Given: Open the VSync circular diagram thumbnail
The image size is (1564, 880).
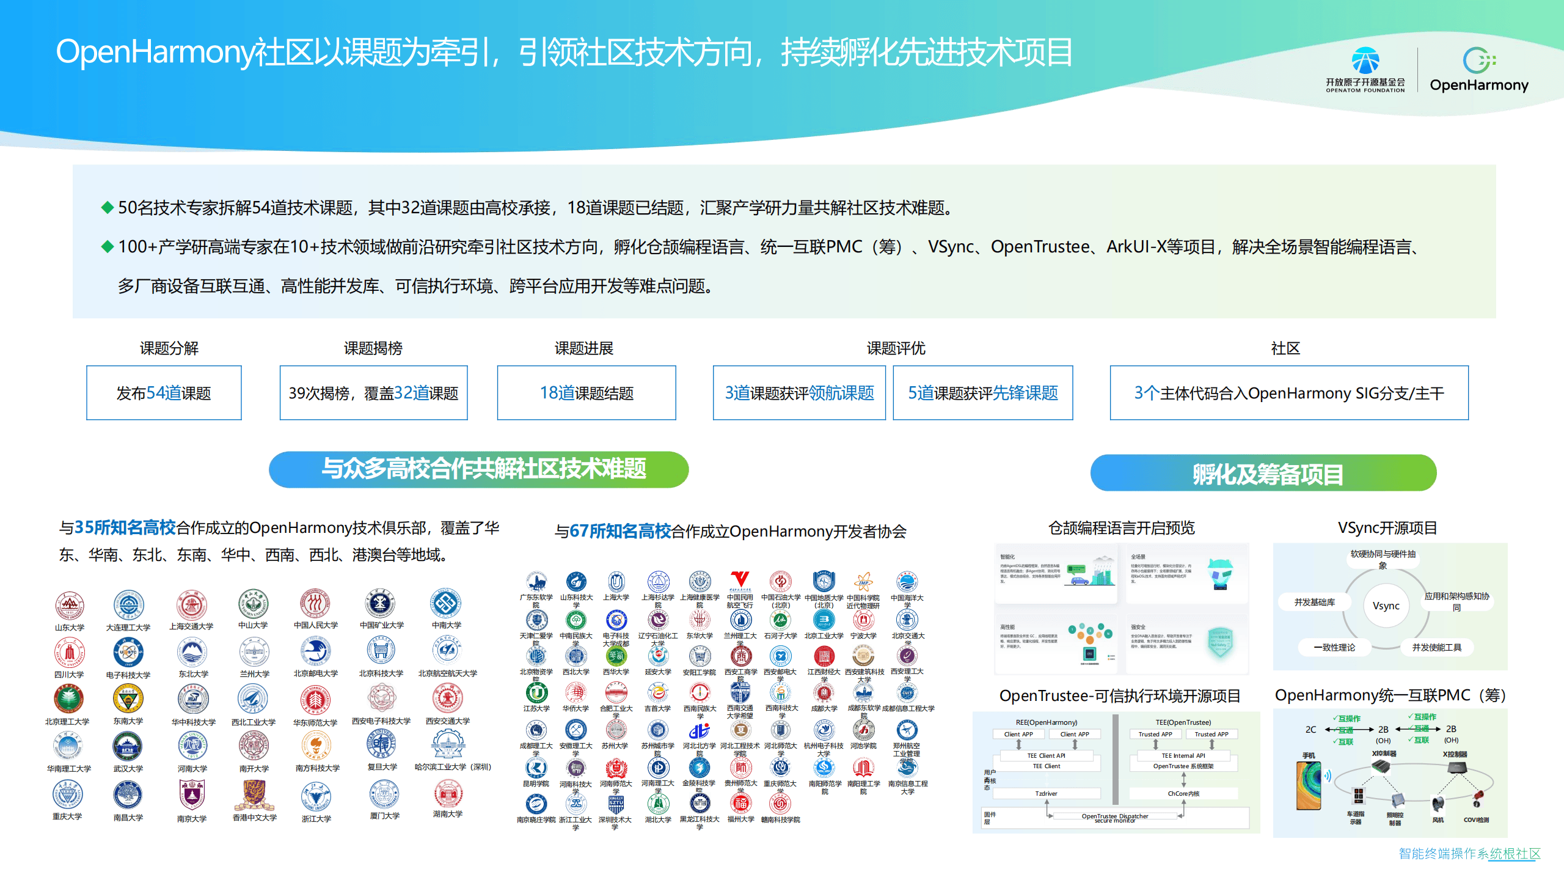Looking at the screenshot, I should point(1390,607).
